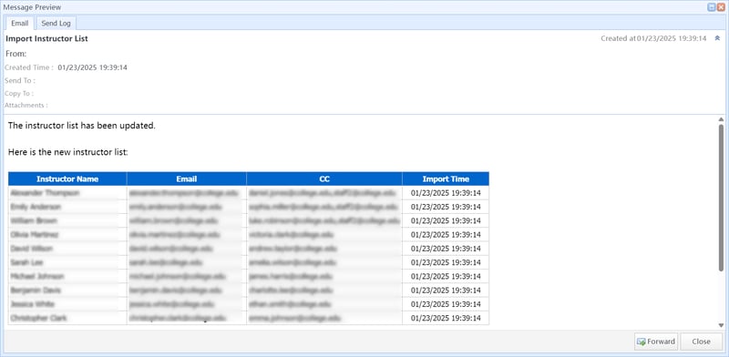
Task: Click the CC column header
Action: pos(324,179)
